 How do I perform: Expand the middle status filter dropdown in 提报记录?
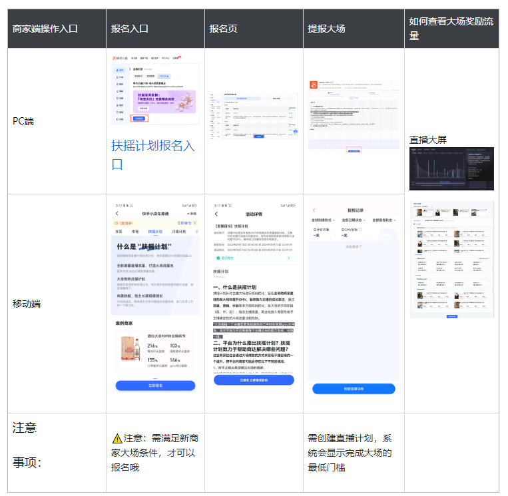[x=354, y=220]
